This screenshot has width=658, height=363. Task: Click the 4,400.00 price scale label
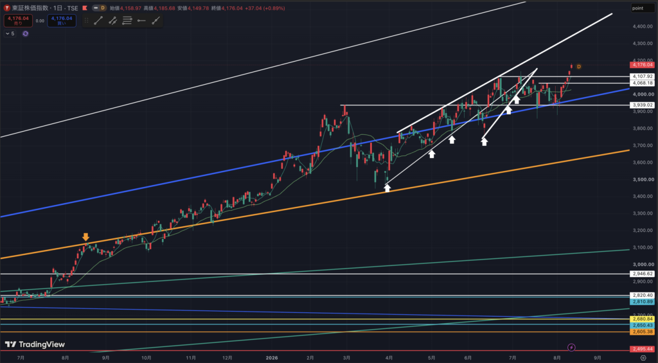642,26
